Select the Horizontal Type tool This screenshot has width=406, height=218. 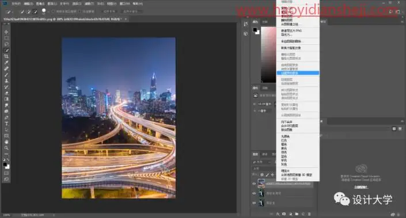(x=6, y=124)
